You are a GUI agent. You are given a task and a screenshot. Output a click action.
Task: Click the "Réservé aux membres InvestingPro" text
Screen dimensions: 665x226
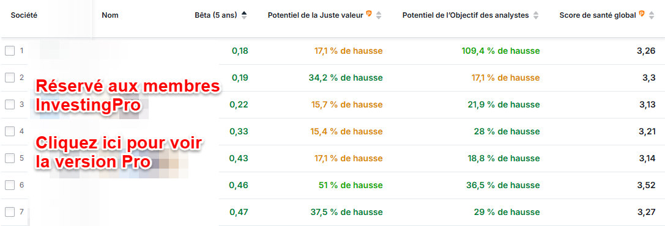point(128,96)
